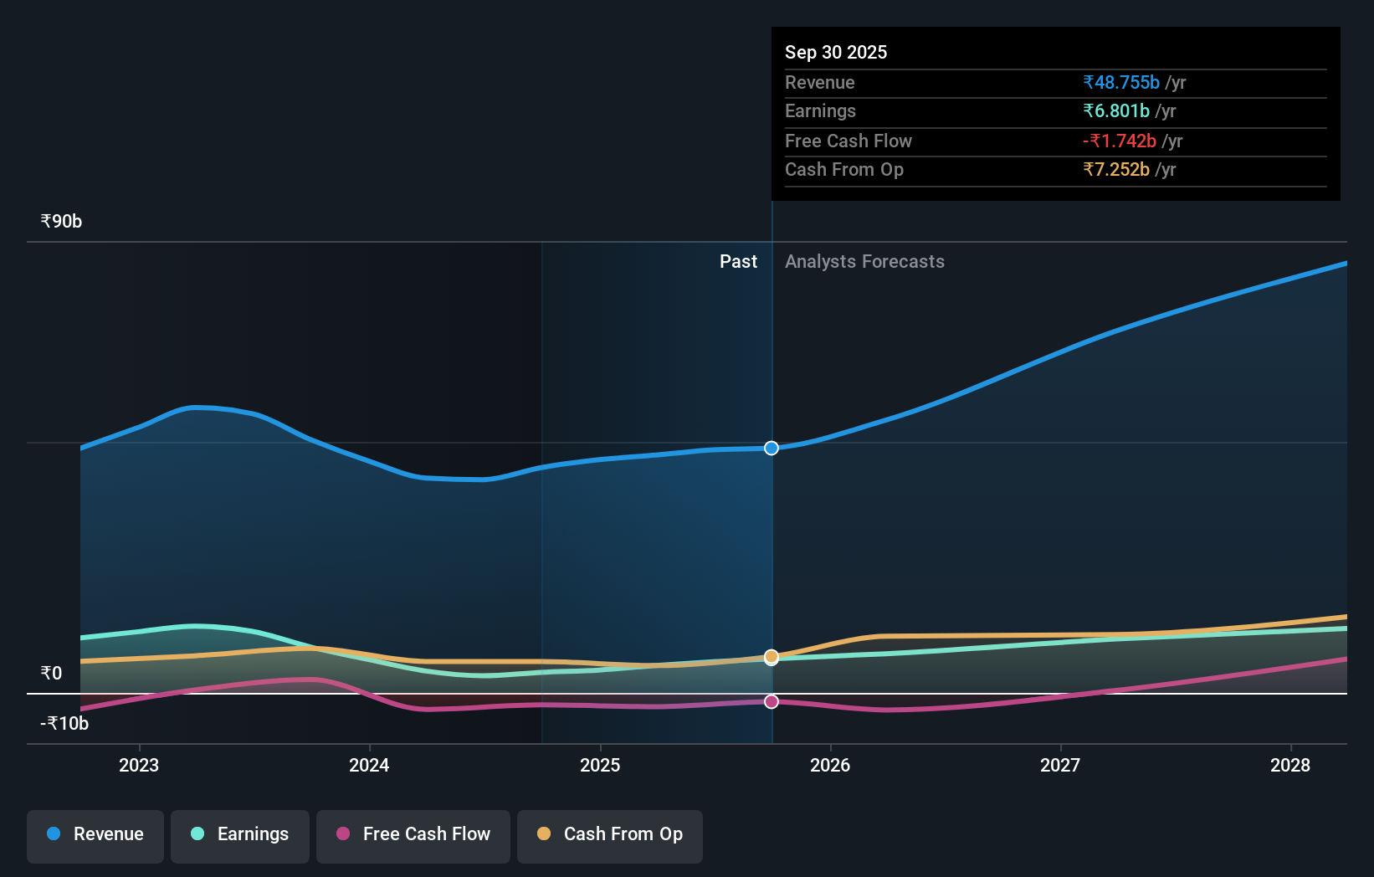Click the orange Cash From Op legend dot
Viewport: 1374px width, 877px height.
[545, 834]
